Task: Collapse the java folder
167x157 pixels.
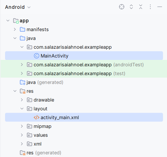Action: click(x=15, y=38)
